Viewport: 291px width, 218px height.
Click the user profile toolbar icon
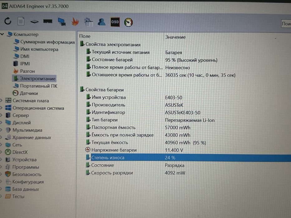[x=101, y=22]
